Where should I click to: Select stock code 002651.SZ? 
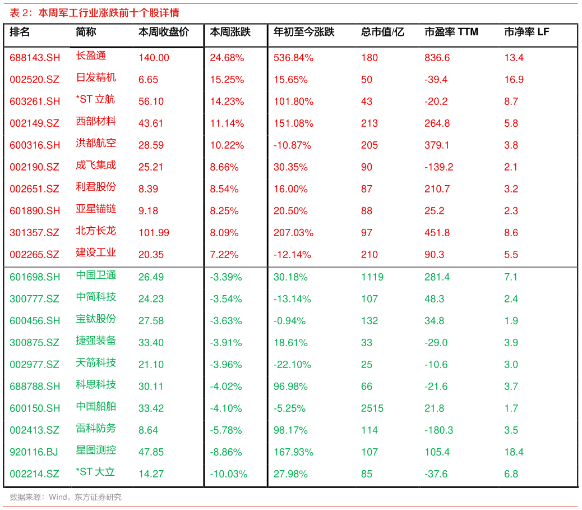[x=35, y=189]
